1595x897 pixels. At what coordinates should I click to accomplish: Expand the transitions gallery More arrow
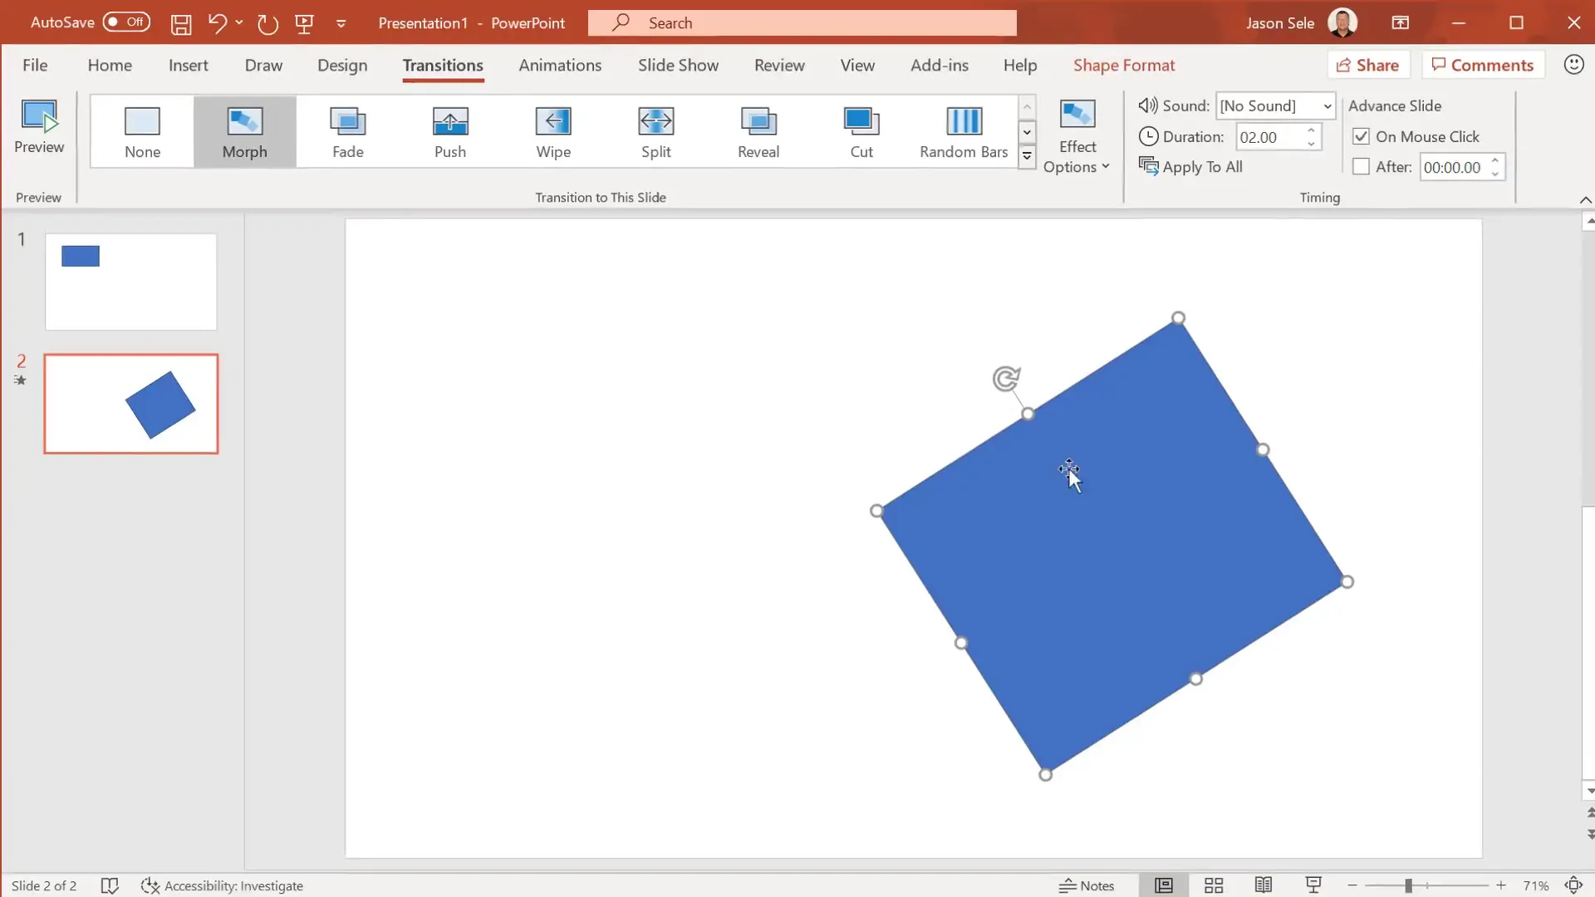(1027, 156)
